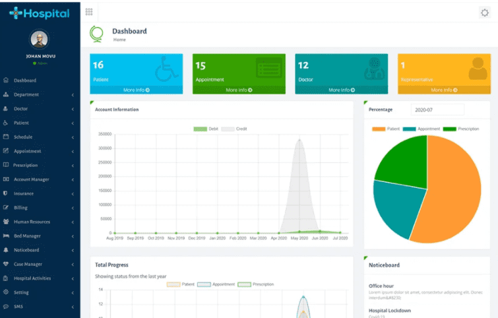Image resolution: width=498 pixels, height=318 pixels.
Task: Expand the Account Manager menu chevron
Action: pos(73,179)
